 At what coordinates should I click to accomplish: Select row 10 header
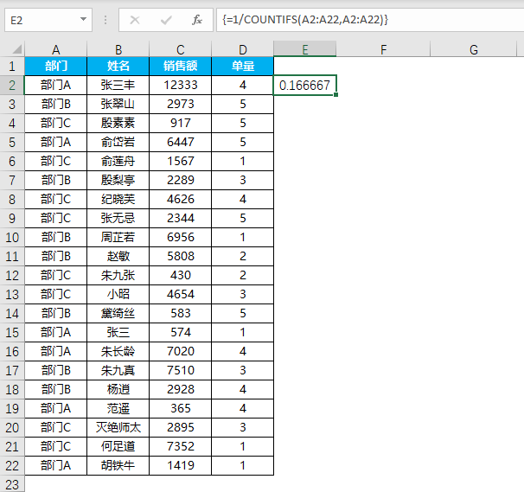[12, 237]
